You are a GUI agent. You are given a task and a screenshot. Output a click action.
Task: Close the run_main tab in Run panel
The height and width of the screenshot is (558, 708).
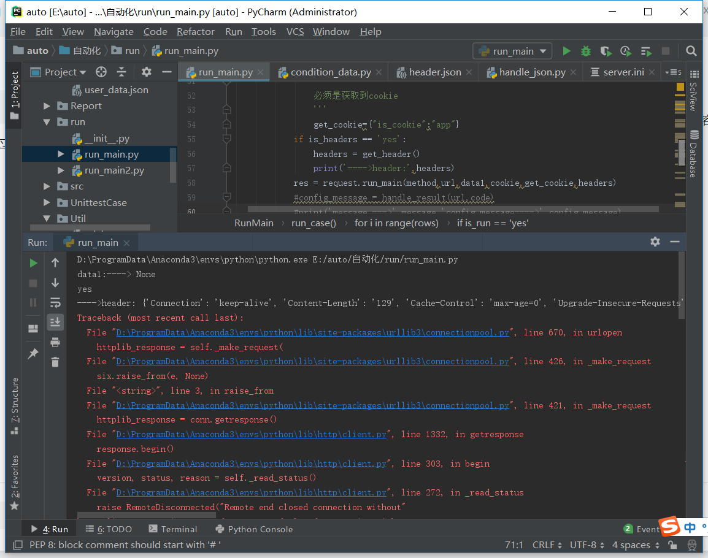click(126, 243)
